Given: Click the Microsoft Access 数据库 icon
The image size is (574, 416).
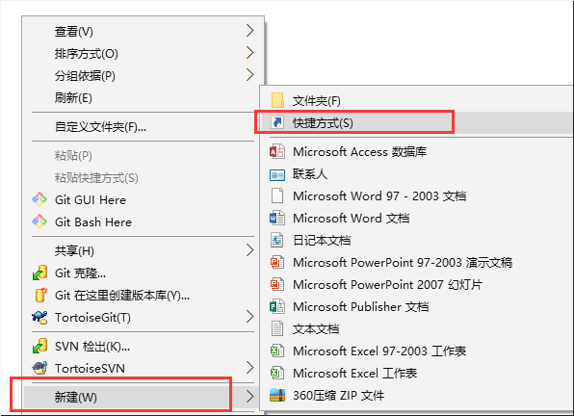Looking at the screenshot, I should pyautogui.click(x=277, y=151).
